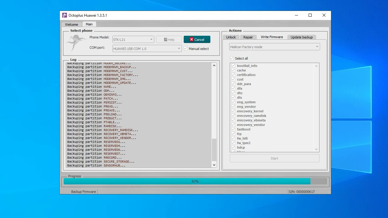
Task: Open the Update backup tab
Action: (x=302, y=37)
